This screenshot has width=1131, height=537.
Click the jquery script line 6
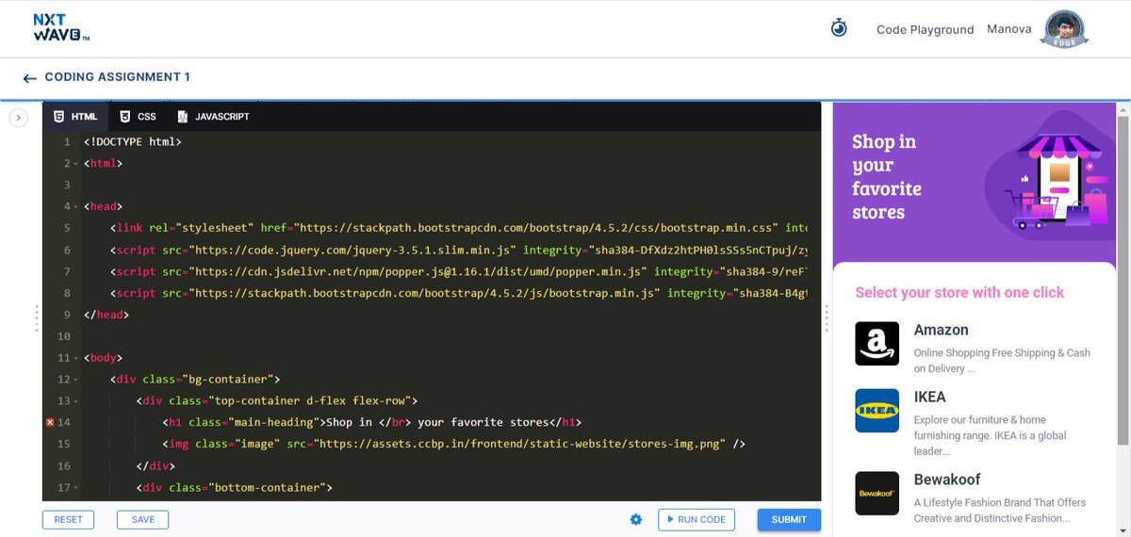(x=458, y=250)
